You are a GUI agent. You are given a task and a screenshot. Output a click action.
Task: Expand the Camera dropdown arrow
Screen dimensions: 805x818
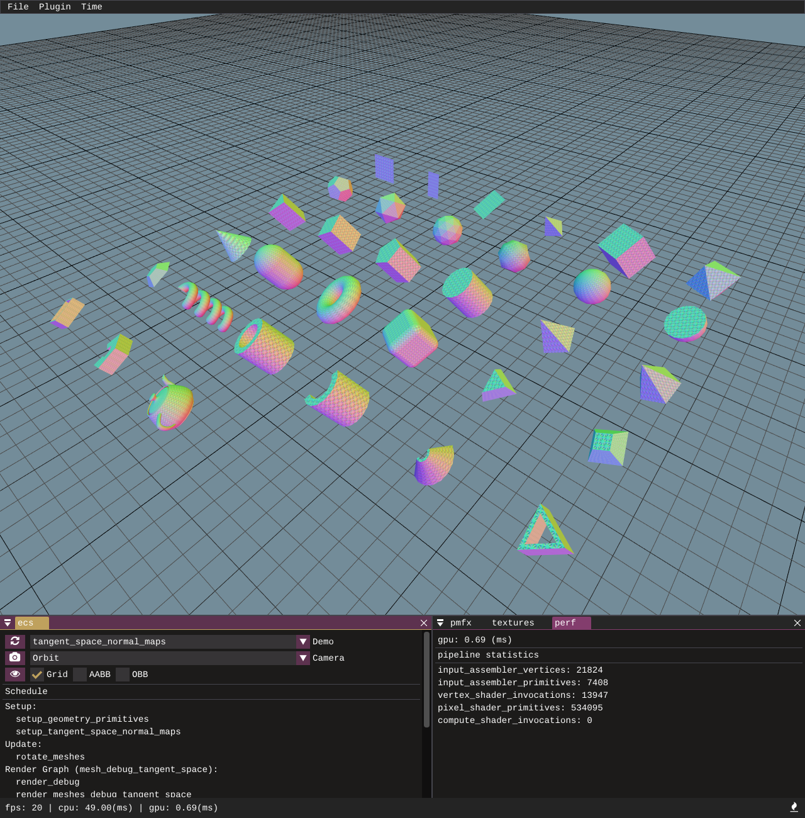coord(303,658)
